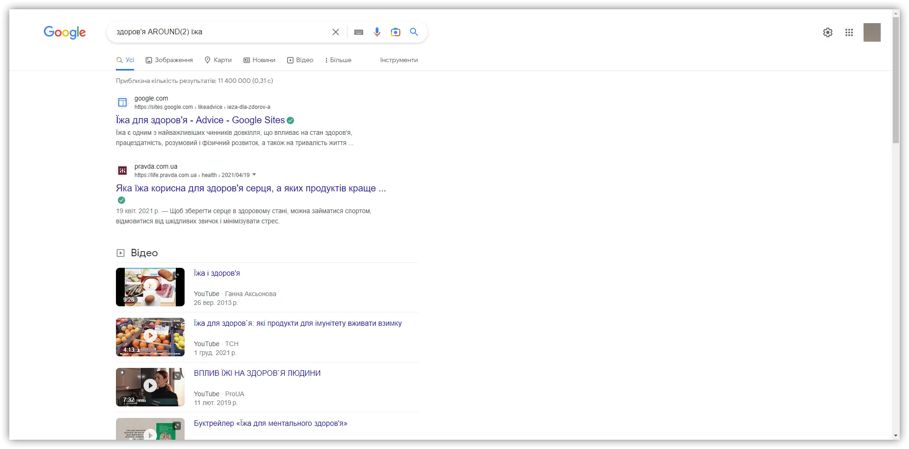
Task: Submit search with magnifying glass icon
Action: point(414,32)
